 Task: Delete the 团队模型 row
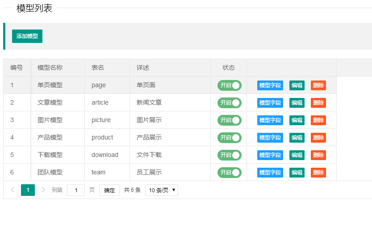point(318,173)
